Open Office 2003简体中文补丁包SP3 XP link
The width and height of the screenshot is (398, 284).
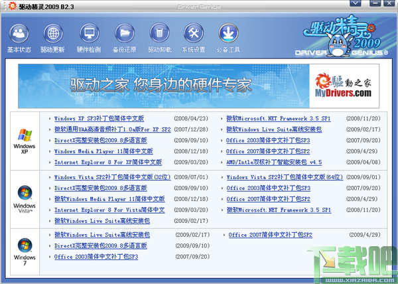click(x=268, y=141)
